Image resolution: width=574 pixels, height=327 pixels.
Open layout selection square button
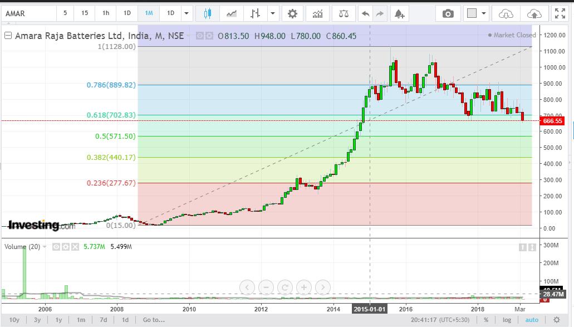472,13
